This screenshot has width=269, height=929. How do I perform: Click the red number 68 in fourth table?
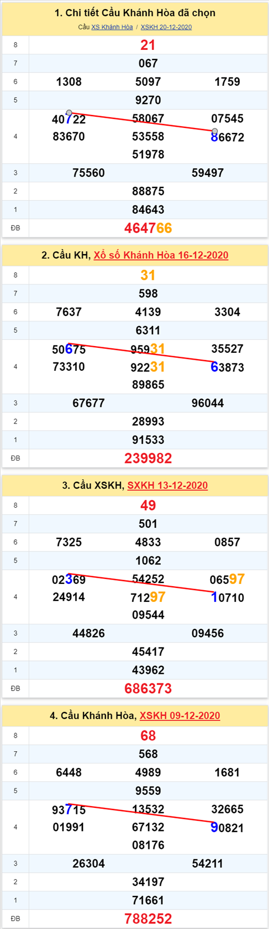click(x=148, y=735)
